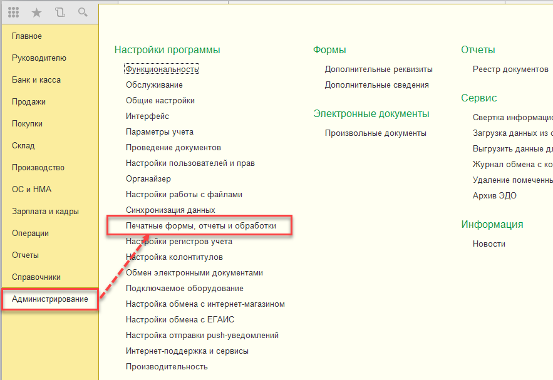
Task: Open the Новости link
Action: (x=489, y=244)
